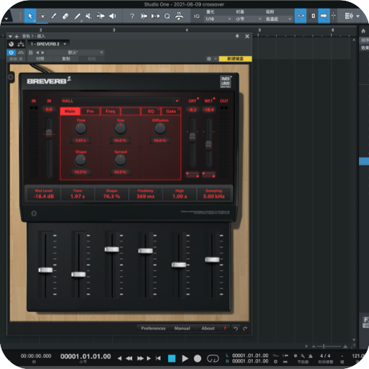The width and height of the screenshot is (369, 369).
Task: Toggle the Loop button in transport
Action: pyautogui.click(x=213, y=358)
